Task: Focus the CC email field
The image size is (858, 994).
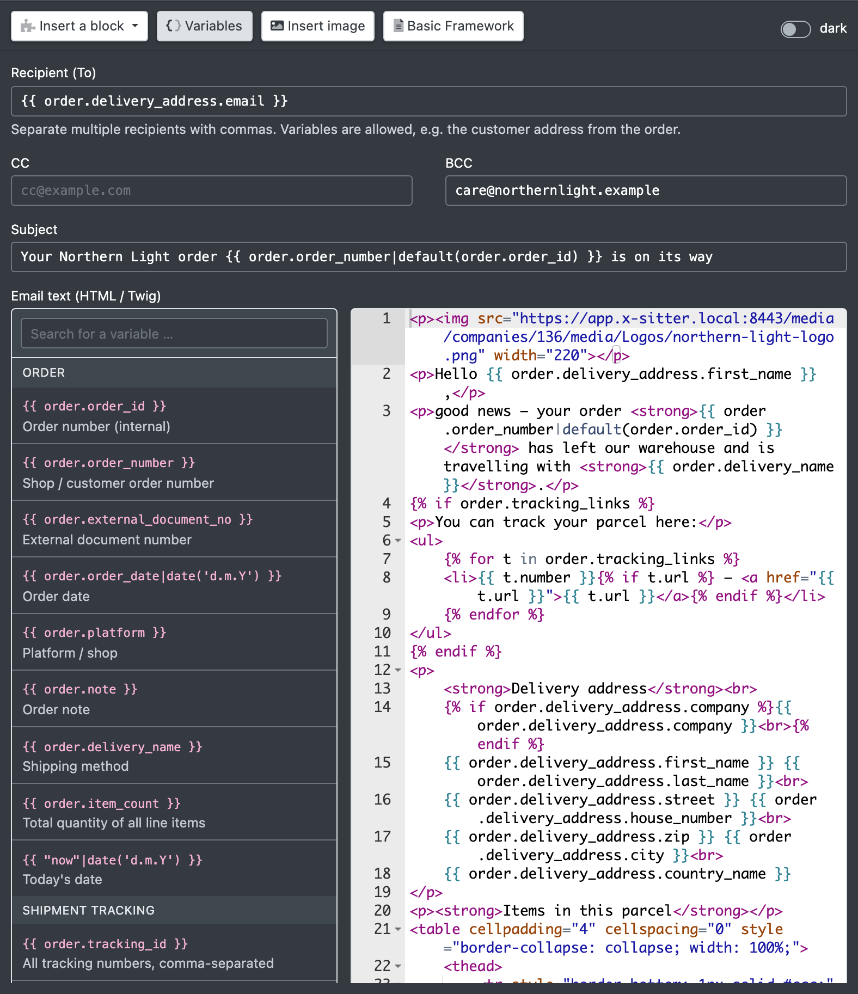Action: tap(212, 191)
